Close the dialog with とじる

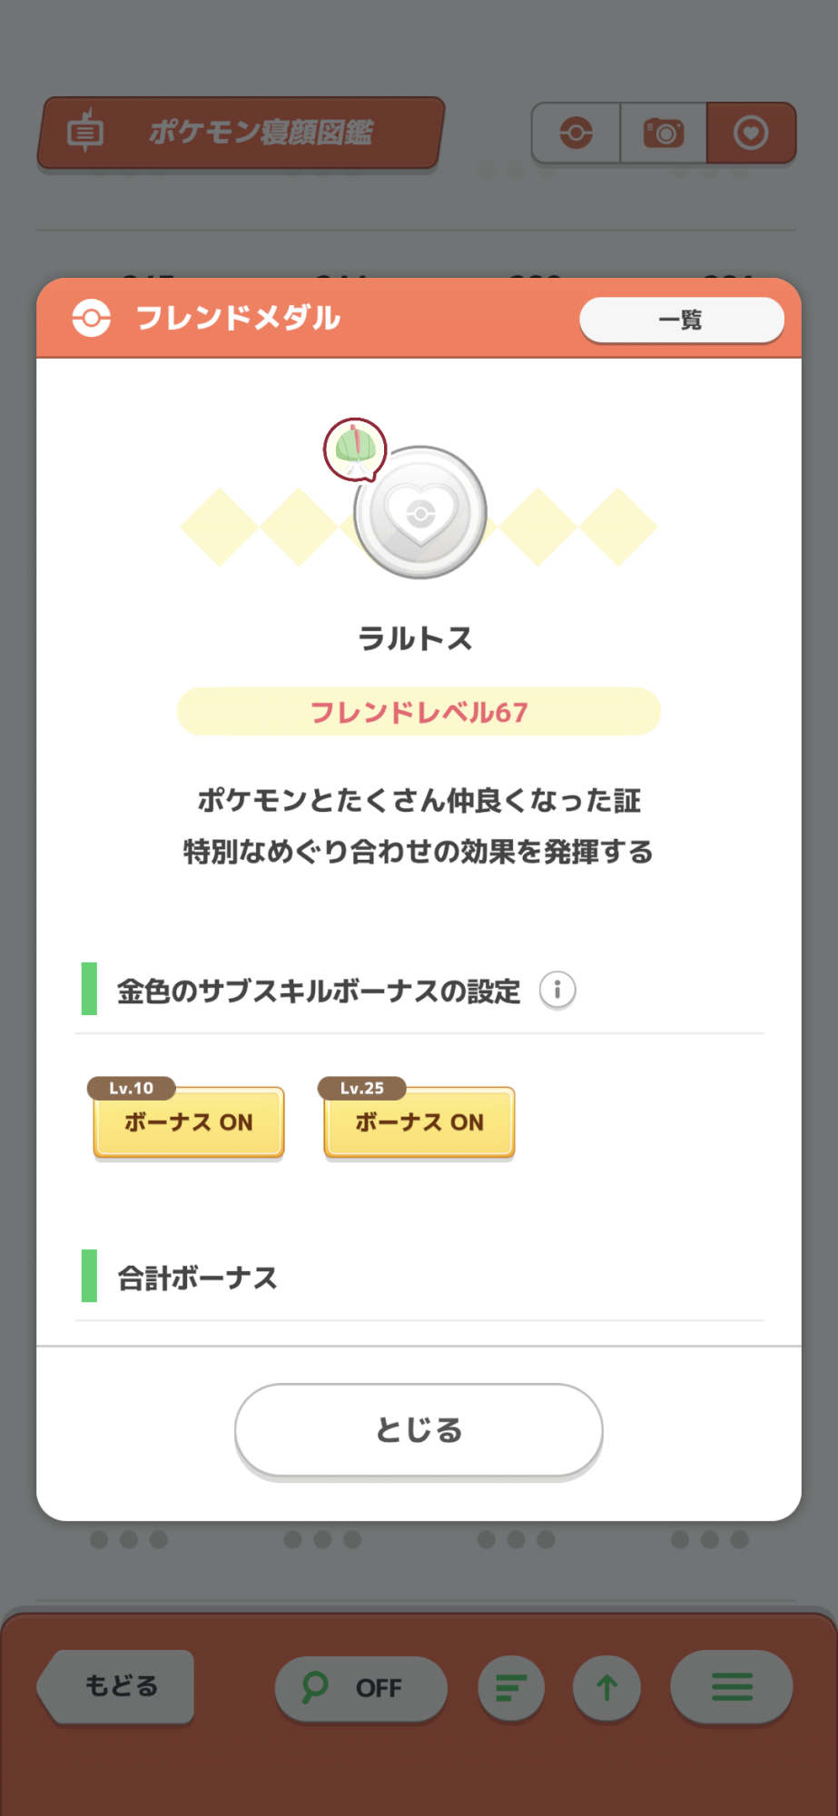click(x=419, y=1430)
